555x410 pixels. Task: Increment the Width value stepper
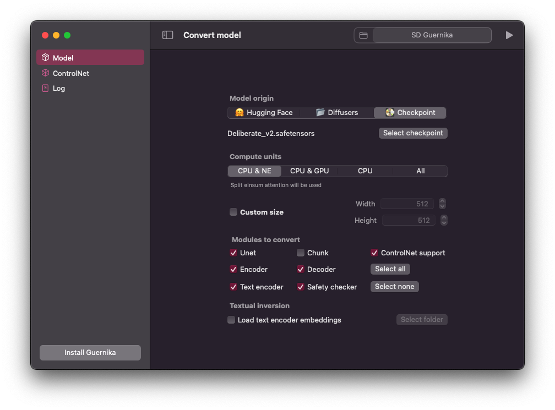(443, 201)
